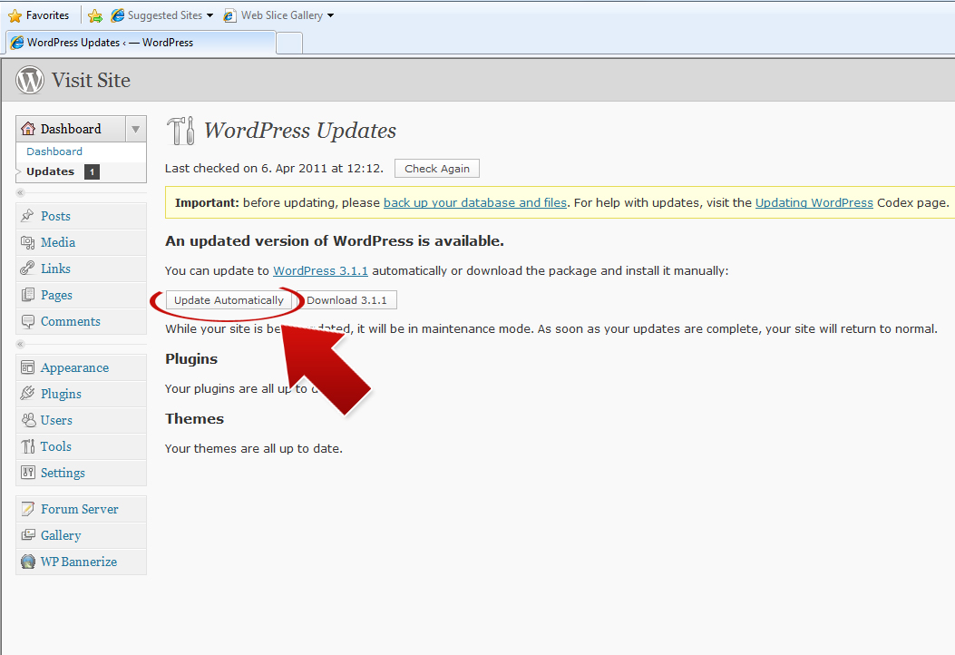Open the Comments menu
Image resolution: width=955 pixels, height=655 pixels.
click(x=71, y=321)
